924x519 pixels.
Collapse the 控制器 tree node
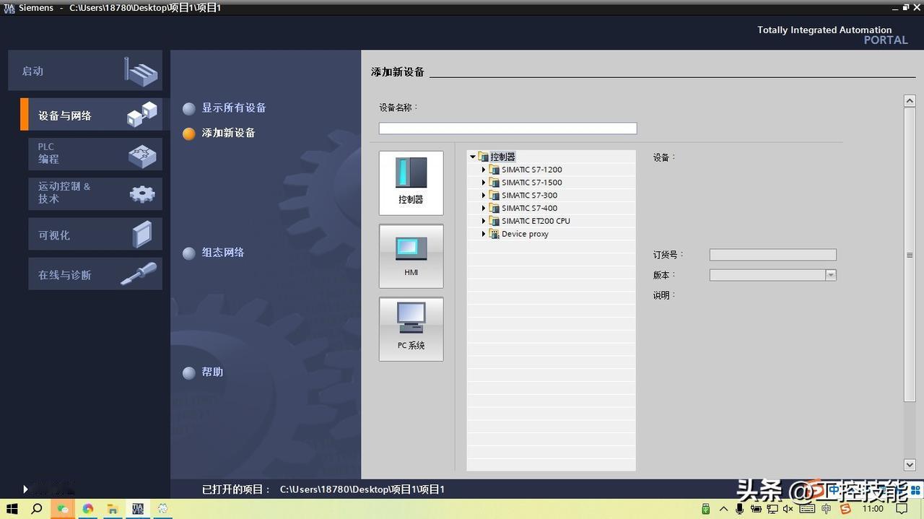tap(473, 157)
